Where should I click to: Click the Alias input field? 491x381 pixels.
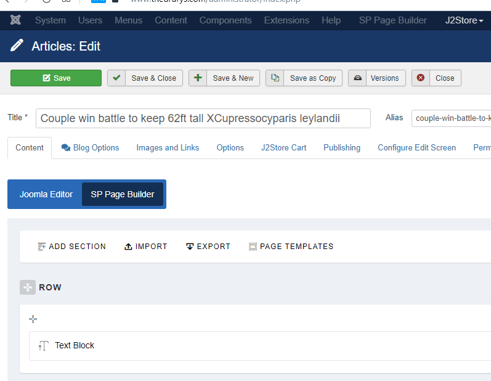451,118
